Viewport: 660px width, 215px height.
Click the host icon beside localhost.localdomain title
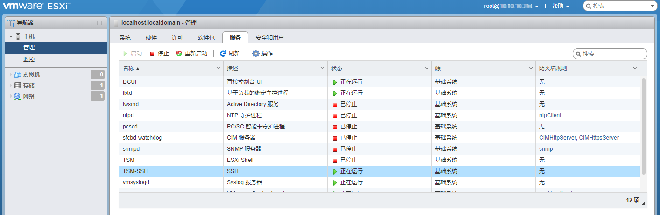coord(116,23)
